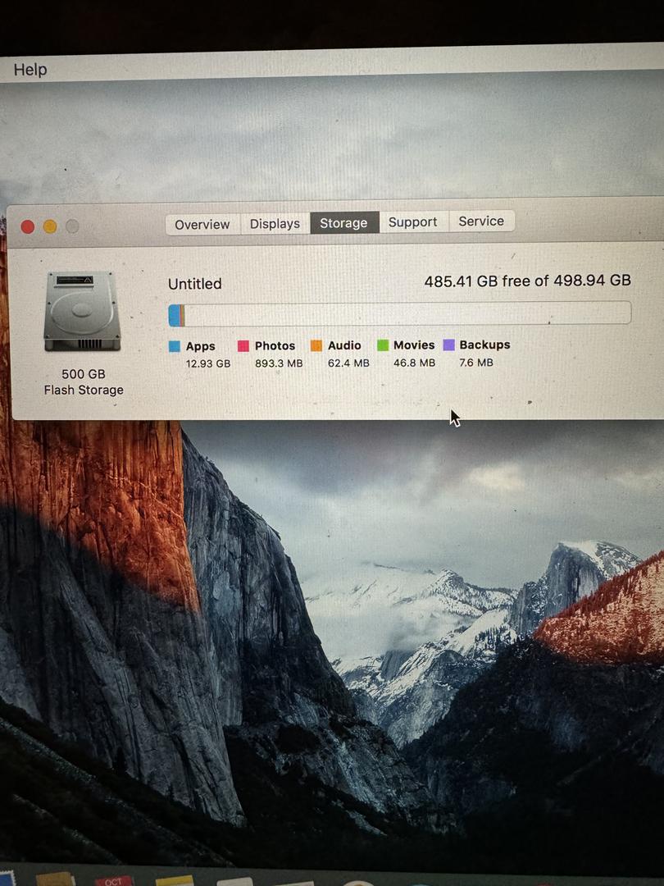
Task: Close the About This Mac window
Action: pyautogui.click(x=28, y=226)
